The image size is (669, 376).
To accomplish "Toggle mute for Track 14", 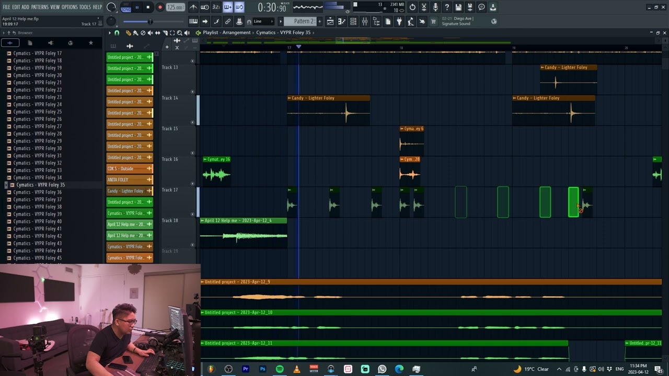I will (x=192, y=122).
